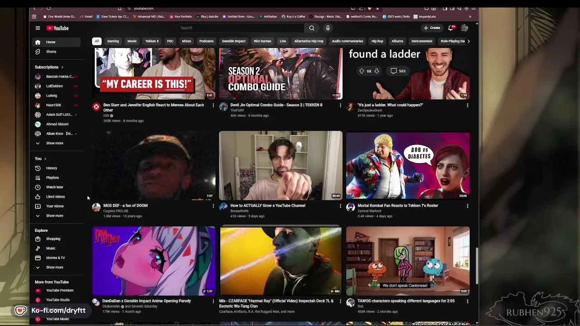The image size is (580, 326).
Task: Open Watch later in the sidebar
Action: pos(57,187)
